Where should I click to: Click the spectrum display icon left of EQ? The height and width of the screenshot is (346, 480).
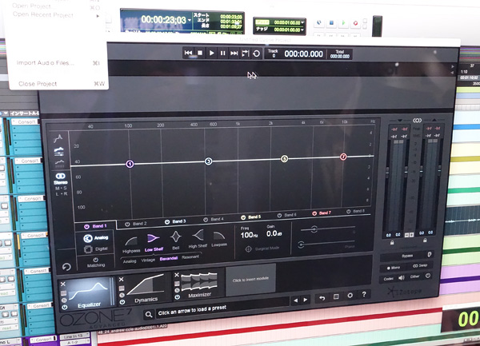(x=58, y=138)
